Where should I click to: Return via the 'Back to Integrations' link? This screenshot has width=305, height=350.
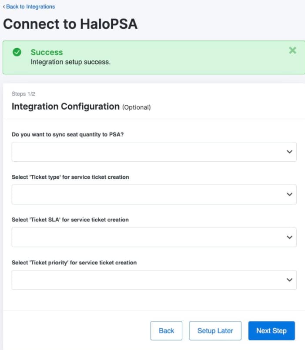pos(30,7)
